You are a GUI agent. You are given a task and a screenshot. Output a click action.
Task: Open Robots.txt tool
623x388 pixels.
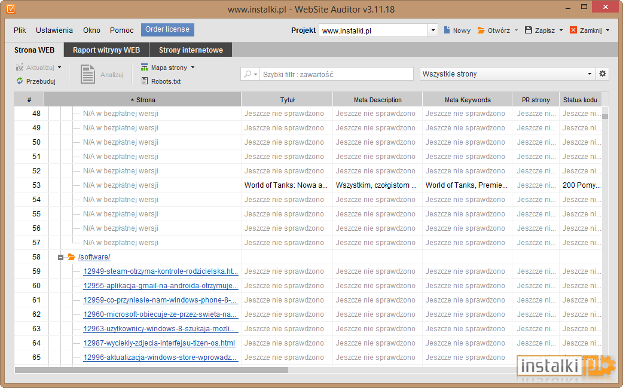point(161,81)
